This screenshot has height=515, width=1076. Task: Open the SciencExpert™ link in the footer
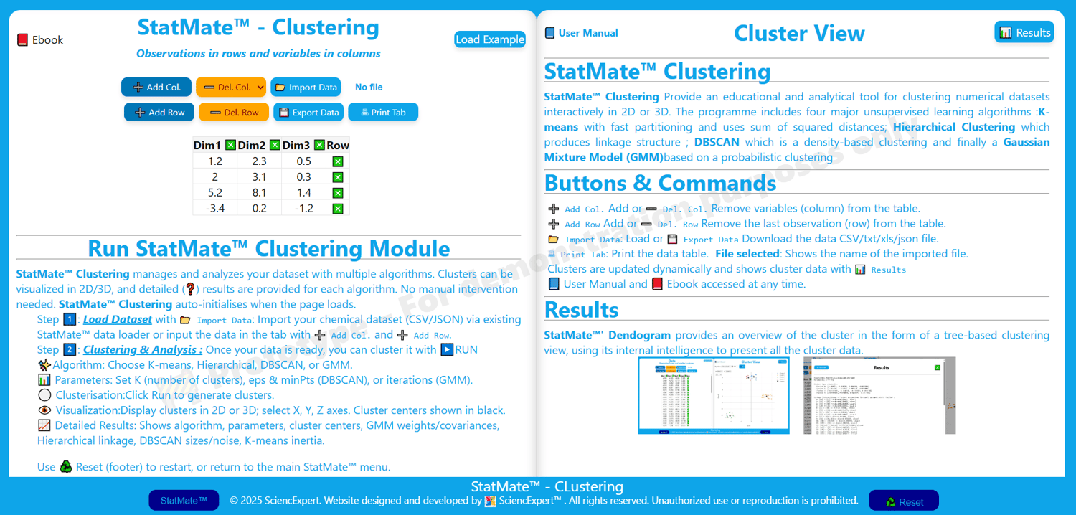pyautogui.click(x=523, y=501)
